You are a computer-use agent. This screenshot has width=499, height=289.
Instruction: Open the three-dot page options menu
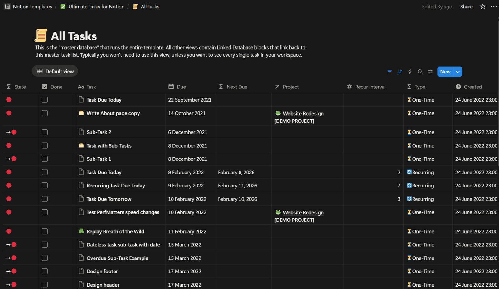pos(494,7)
